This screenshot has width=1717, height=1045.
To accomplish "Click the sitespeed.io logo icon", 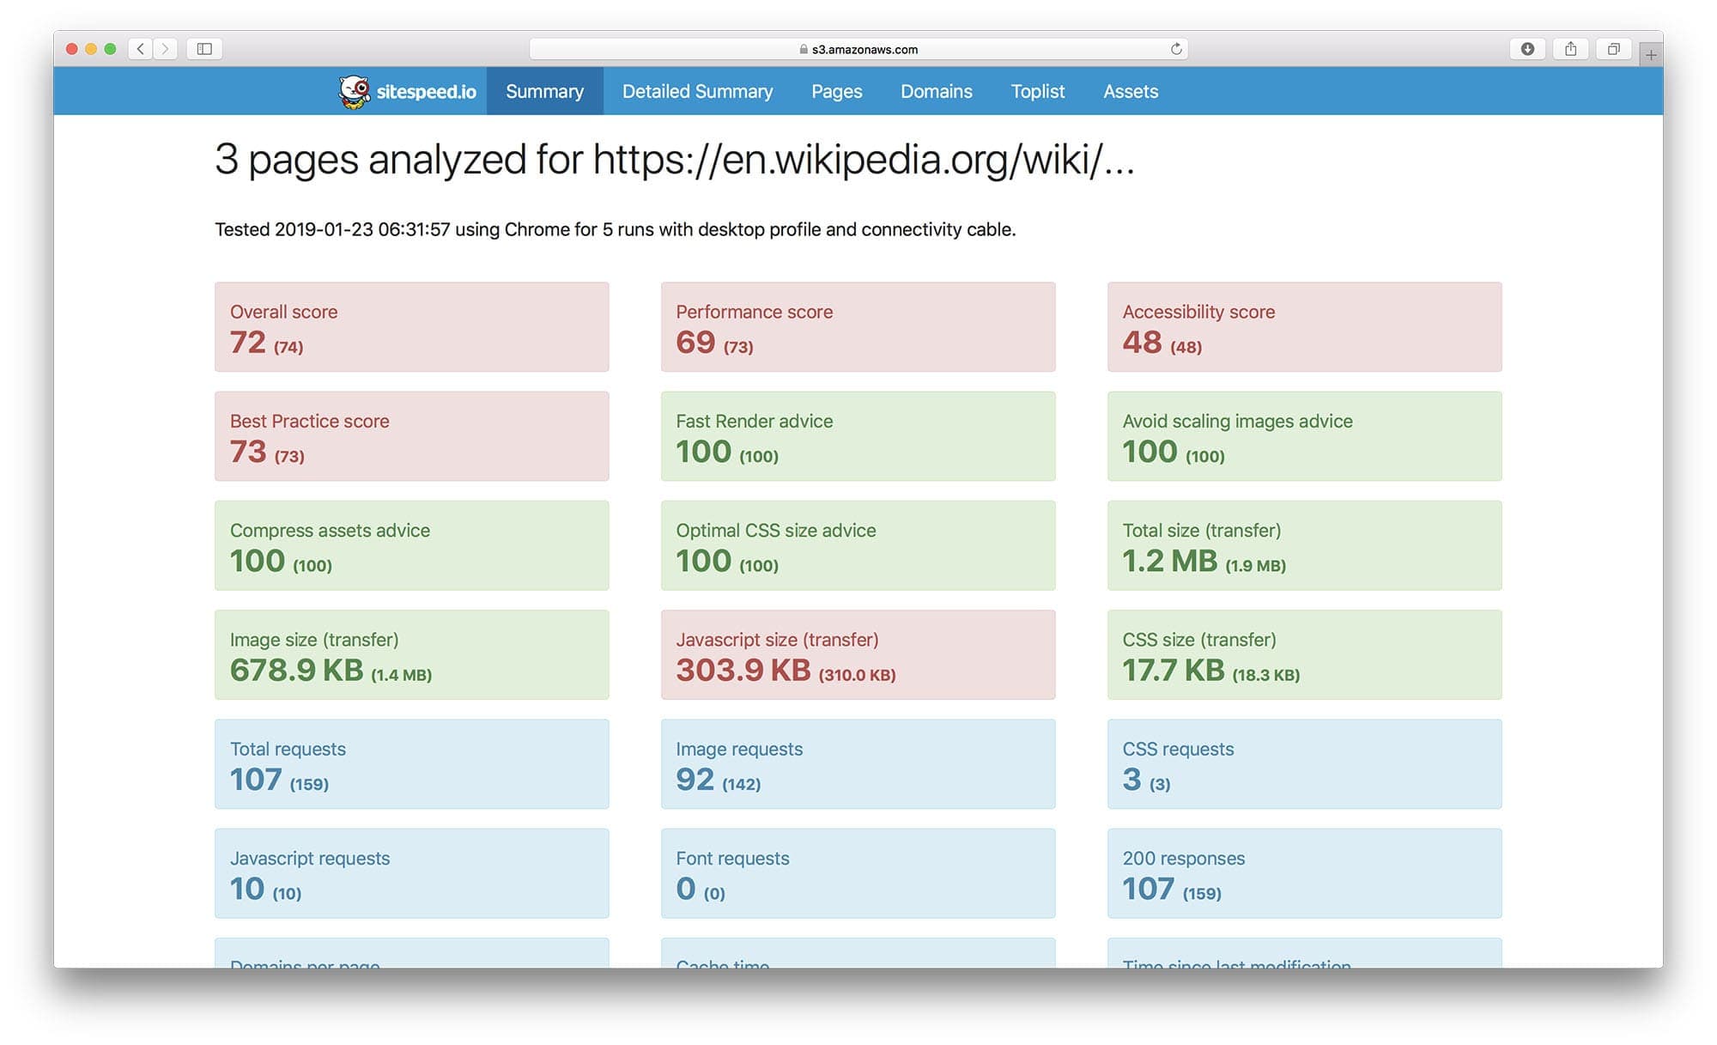I will pyautogui.click(x=355, y=92).
